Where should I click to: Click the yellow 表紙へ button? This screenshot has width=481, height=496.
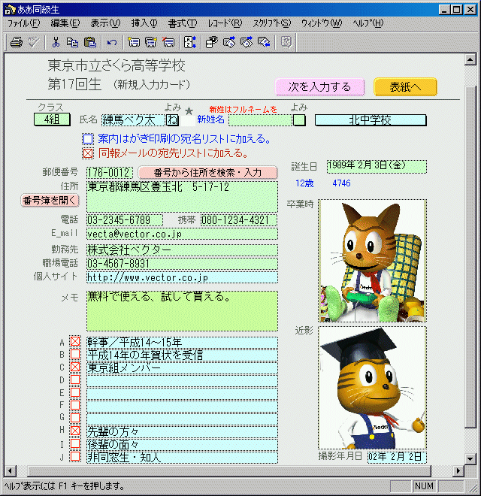tap(405, 86)
